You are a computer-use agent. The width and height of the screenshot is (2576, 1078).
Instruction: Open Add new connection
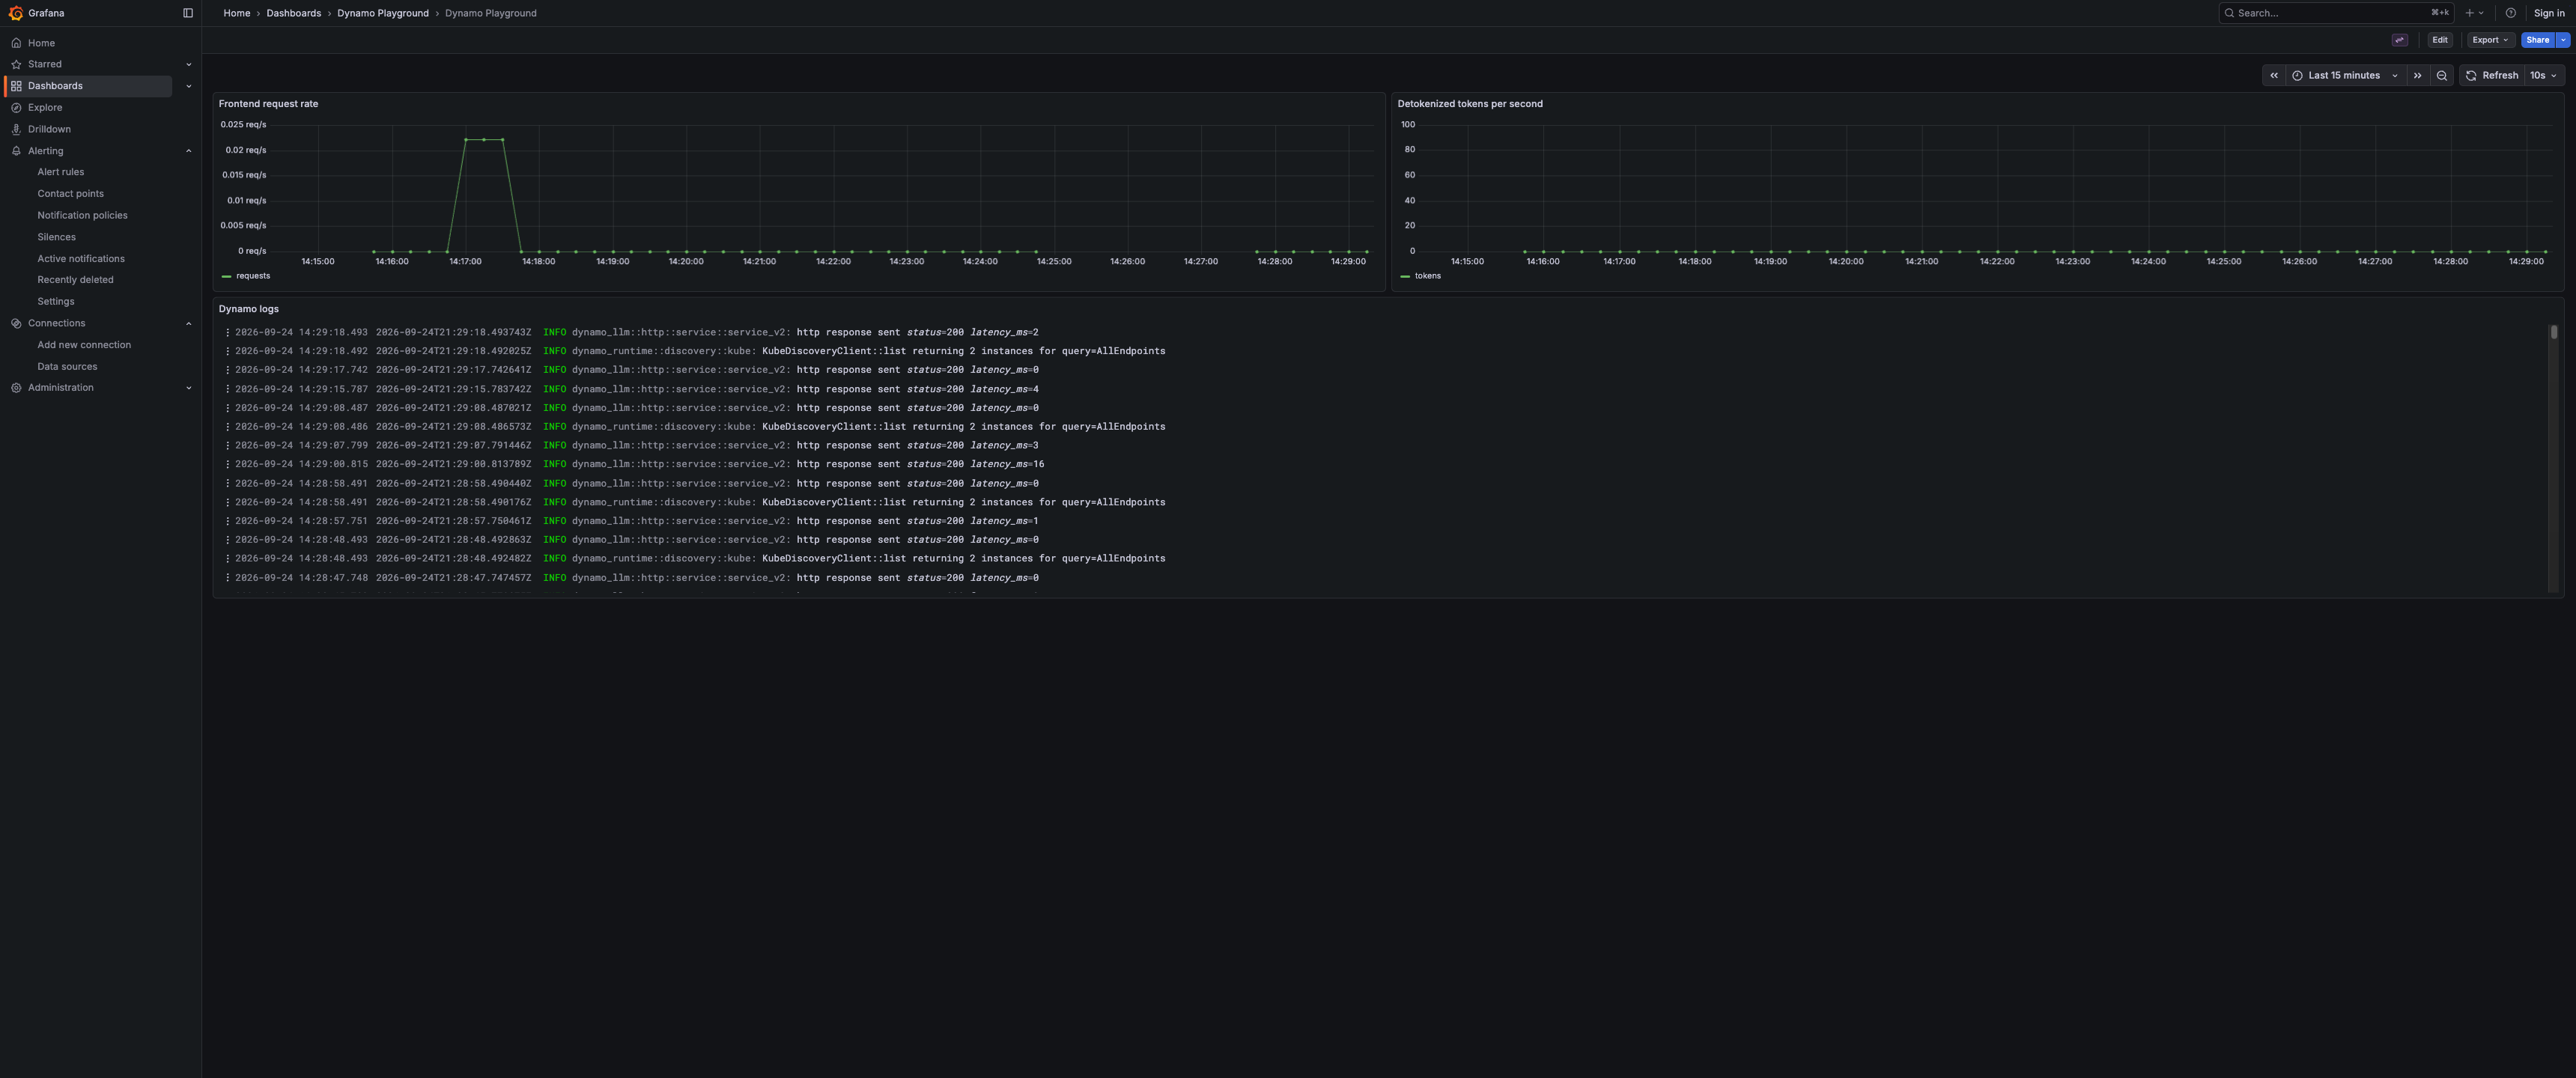pyautogui.click(x=84, y=345)
